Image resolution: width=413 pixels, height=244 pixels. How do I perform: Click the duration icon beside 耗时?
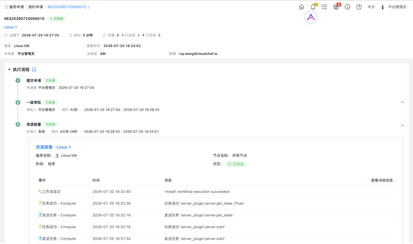click(x=71, y=35)
